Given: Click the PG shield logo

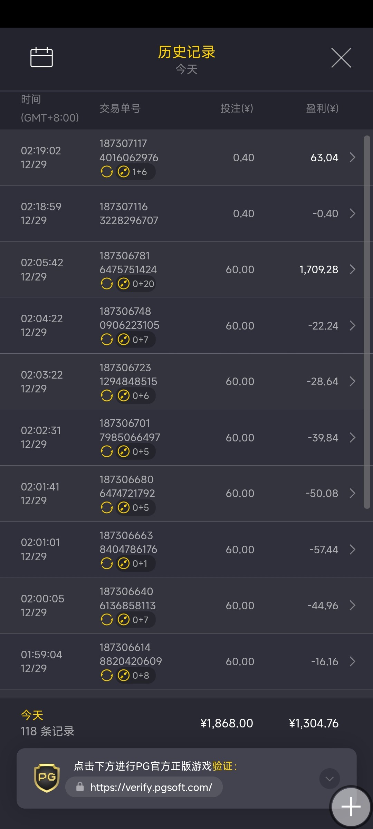Looking at the screenshot, I should [47, 778].
